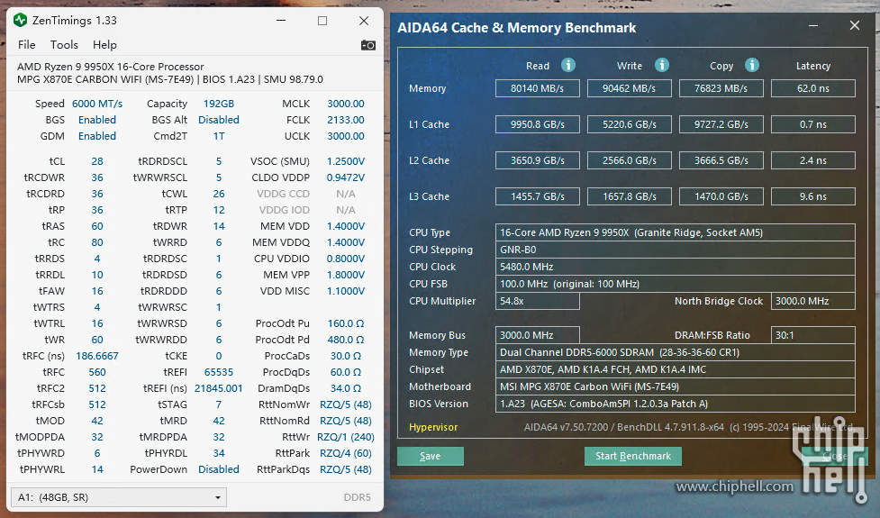
Task: Click the FCLK value 2133.00
Action: pos(346,120)
